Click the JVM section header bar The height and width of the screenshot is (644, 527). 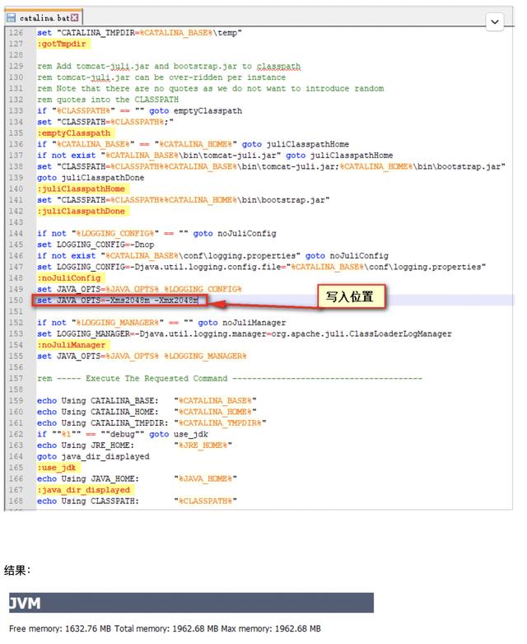pos(190,603)
